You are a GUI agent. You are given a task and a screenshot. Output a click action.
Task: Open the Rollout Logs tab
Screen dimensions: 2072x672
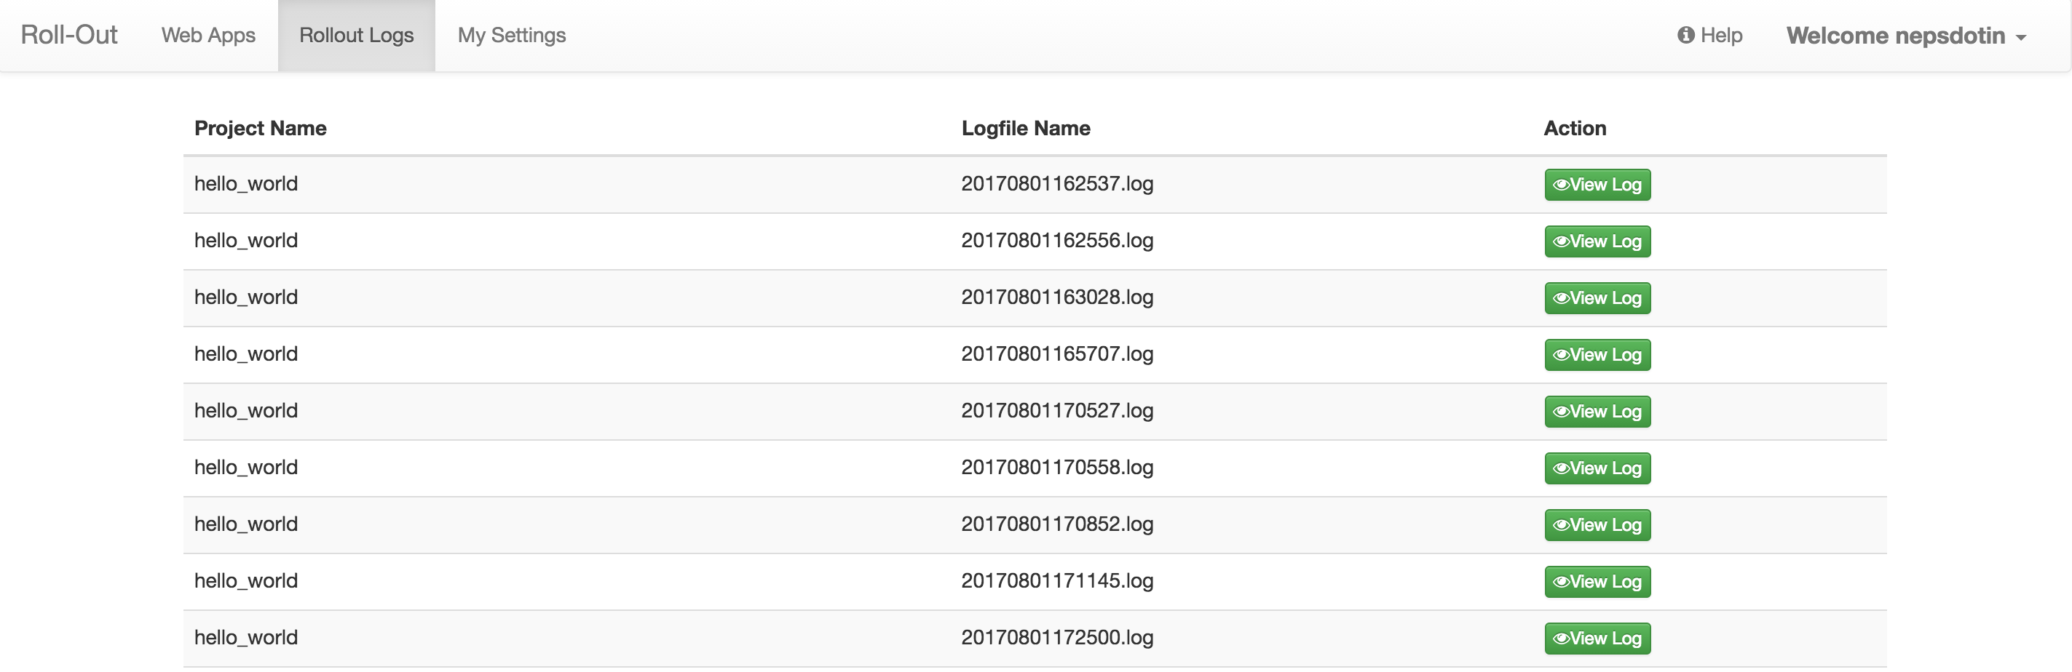[x=356, y=36]
